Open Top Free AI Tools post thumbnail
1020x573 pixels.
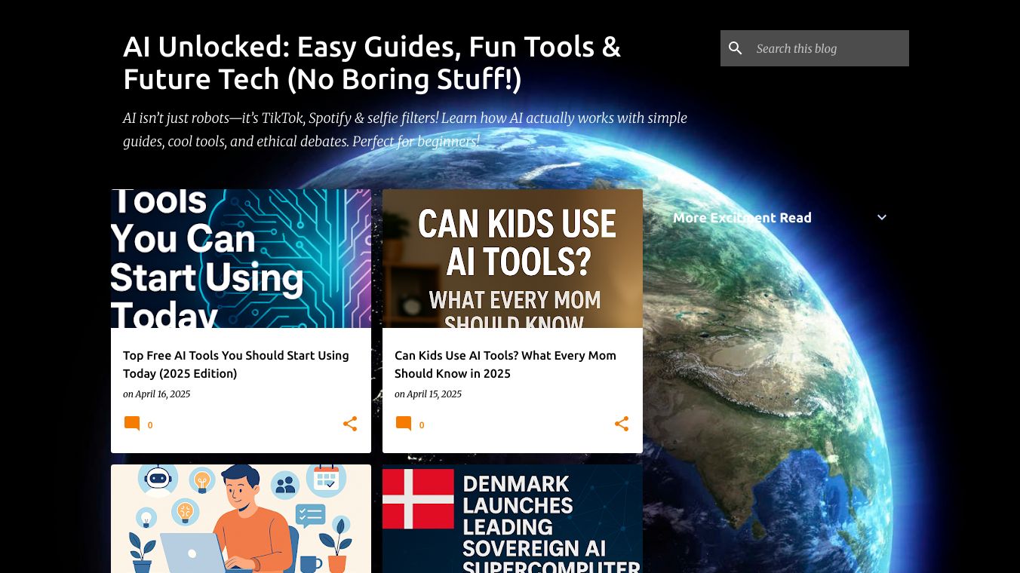[x=241, y=259]
